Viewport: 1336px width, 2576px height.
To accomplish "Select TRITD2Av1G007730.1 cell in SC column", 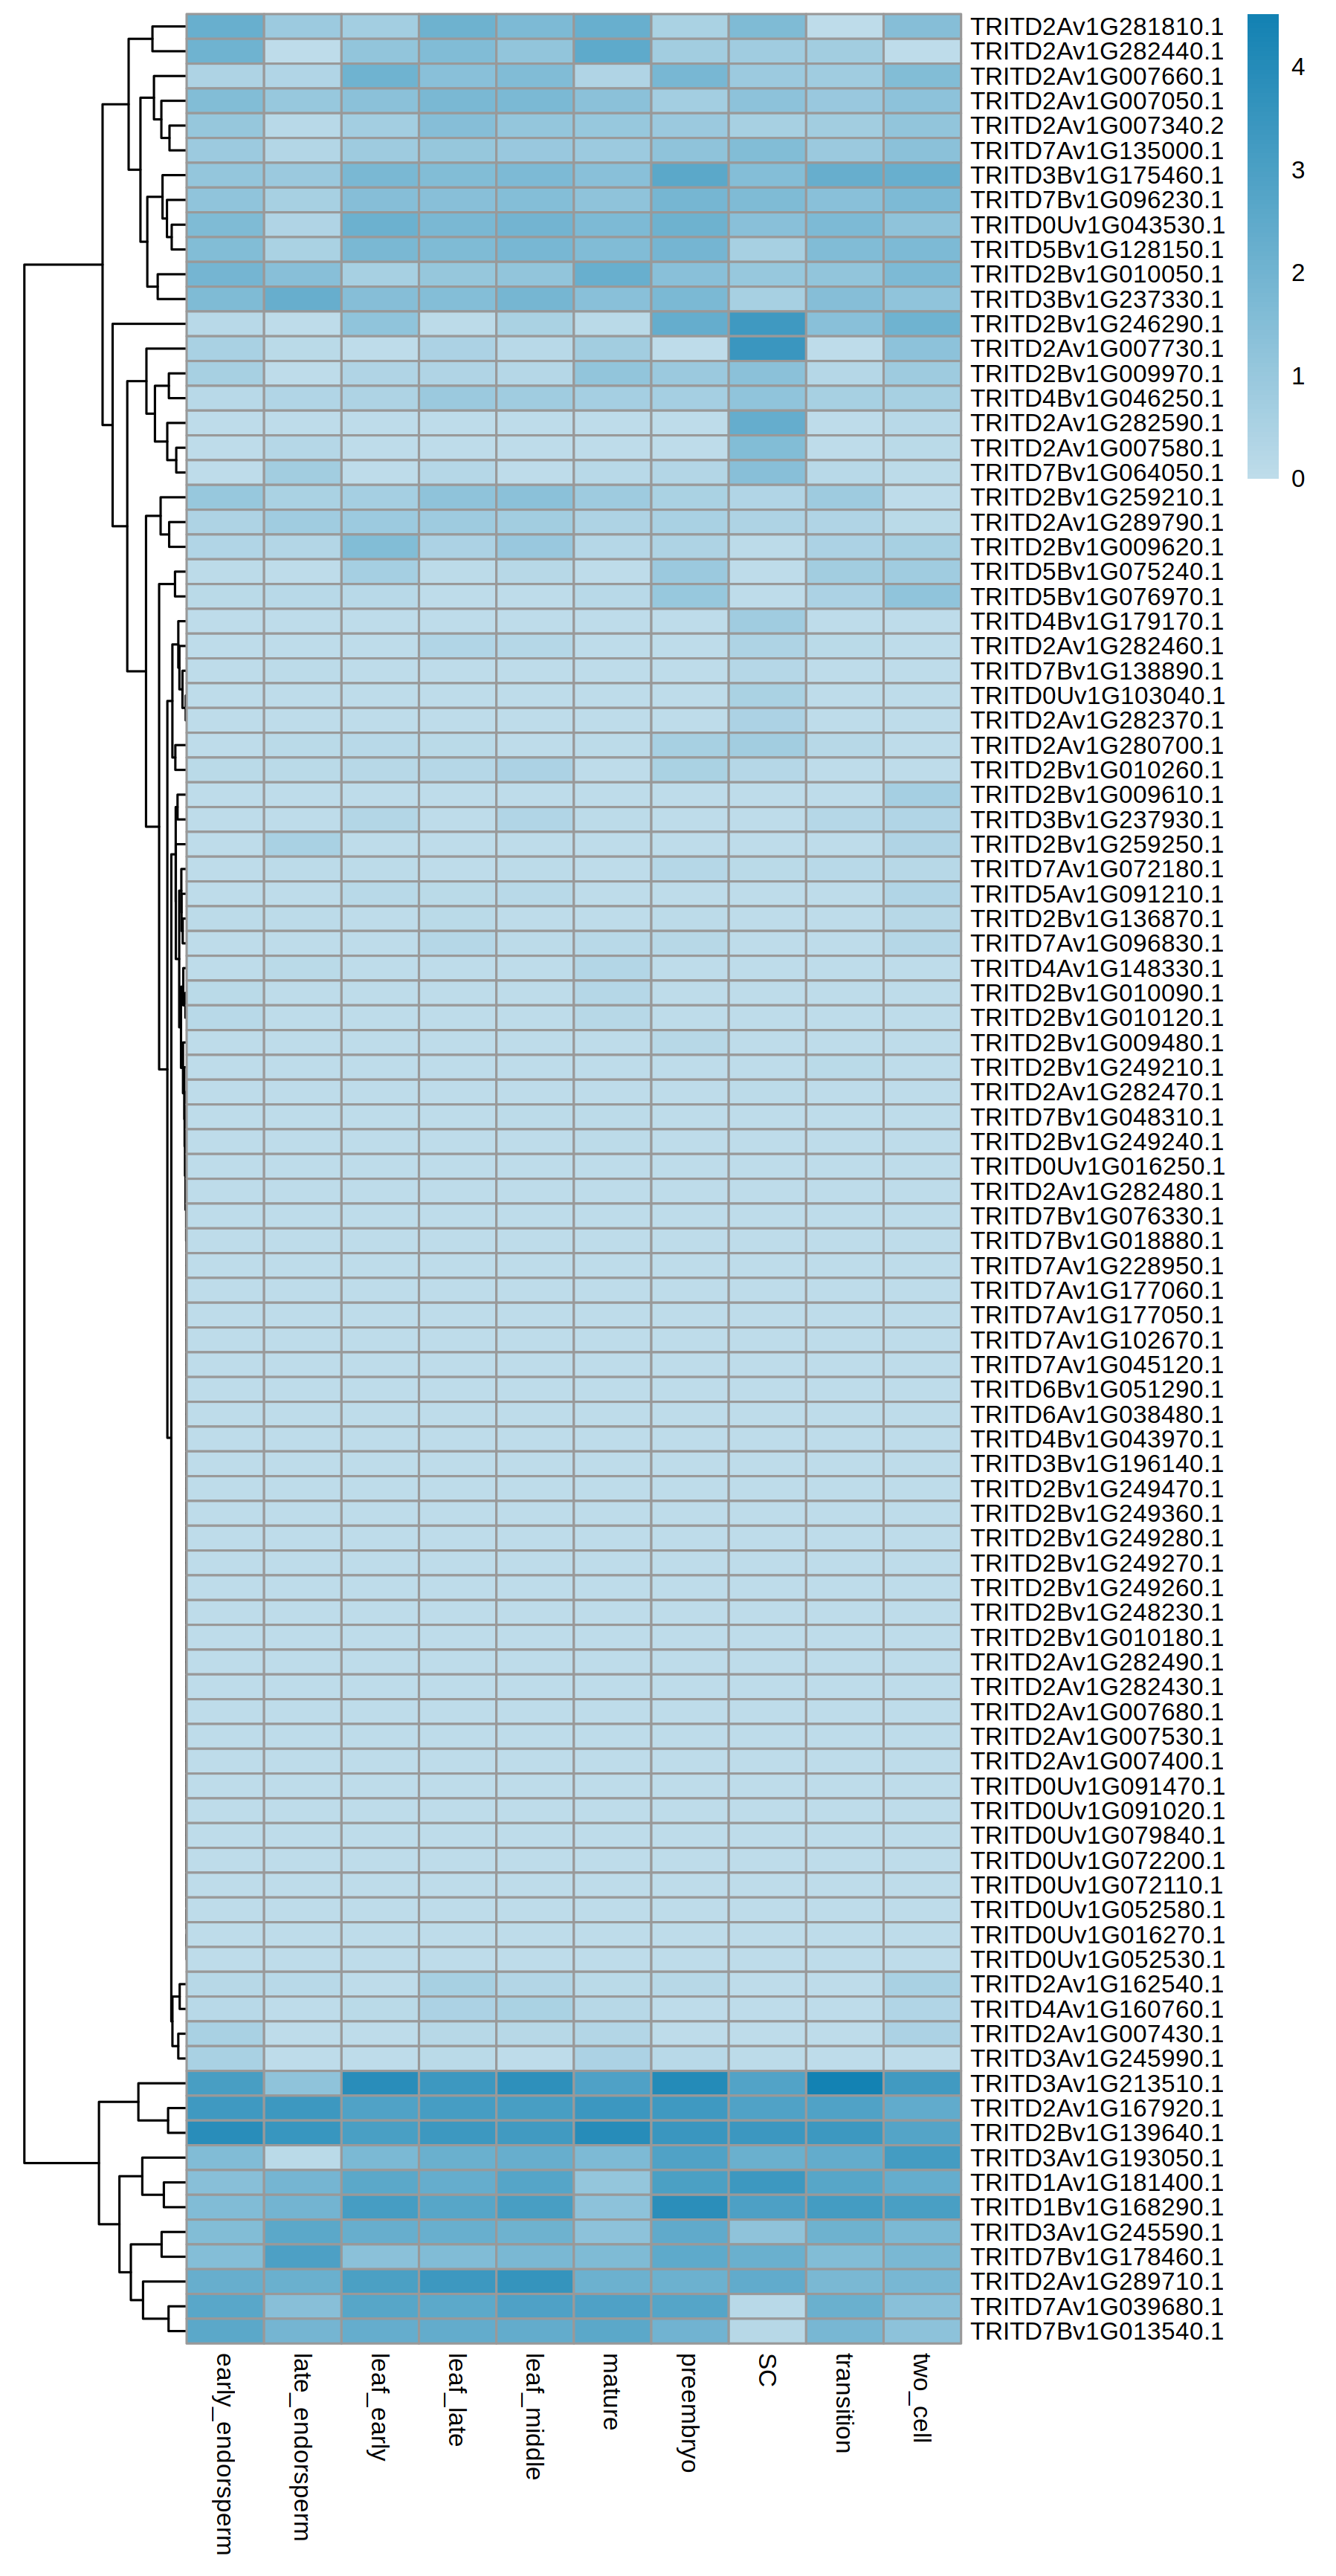I will (767, 349).
